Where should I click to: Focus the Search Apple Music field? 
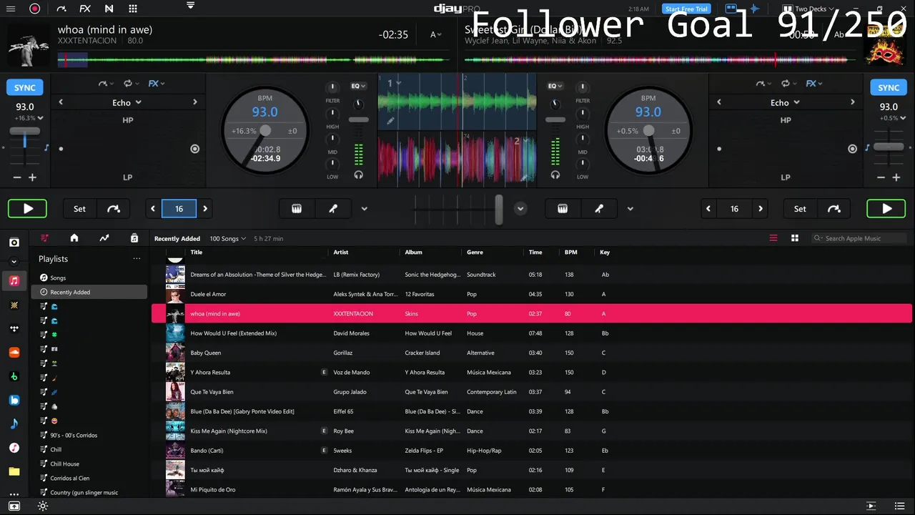point(859,238)
